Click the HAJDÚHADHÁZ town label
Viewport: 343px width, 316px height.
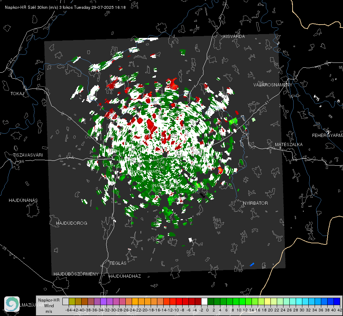point(125,276)
